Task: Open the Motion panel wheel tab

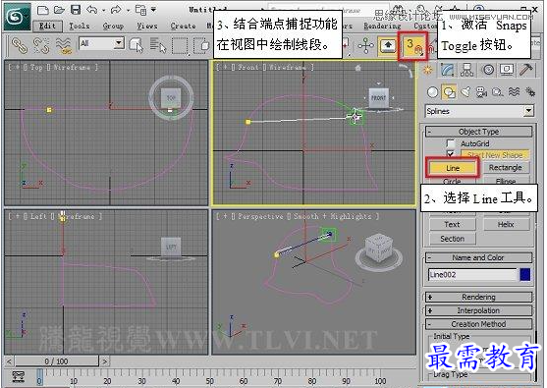Action: (488, 70)
